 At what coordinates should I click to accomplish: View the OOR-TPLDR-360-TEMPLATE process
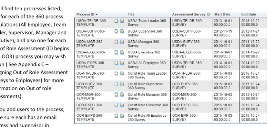point(116,74)
